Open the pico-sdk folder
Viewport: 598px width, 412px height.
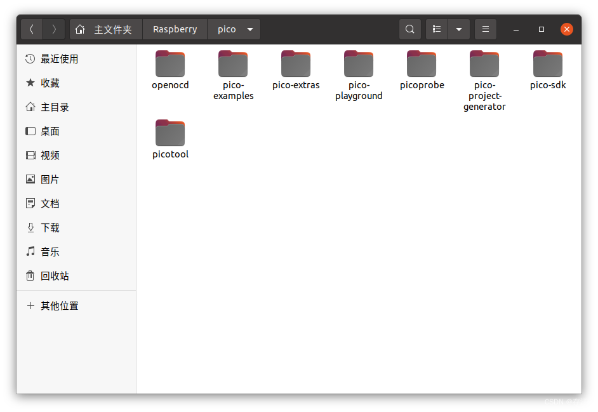pyautogui.click(x=547, y=63)
